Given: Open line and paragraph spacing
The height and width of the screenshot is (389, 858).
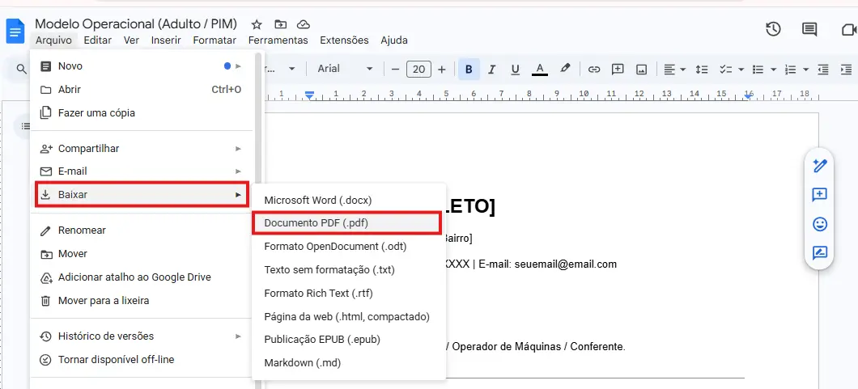Looking at the screenshot, I should (702, 69).
